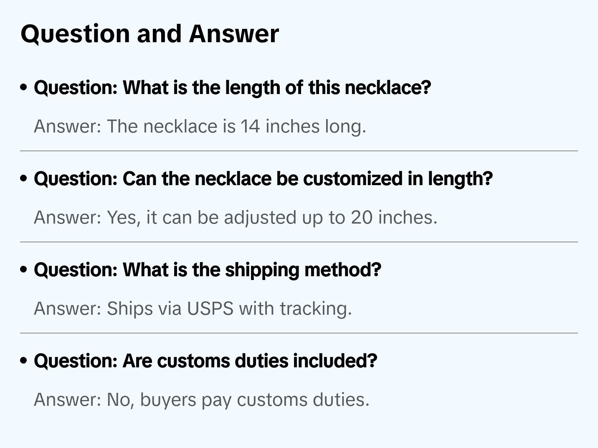598x448 pixels.
Task: Click the Question and Answer heading
Action: [x=149, y=33]
